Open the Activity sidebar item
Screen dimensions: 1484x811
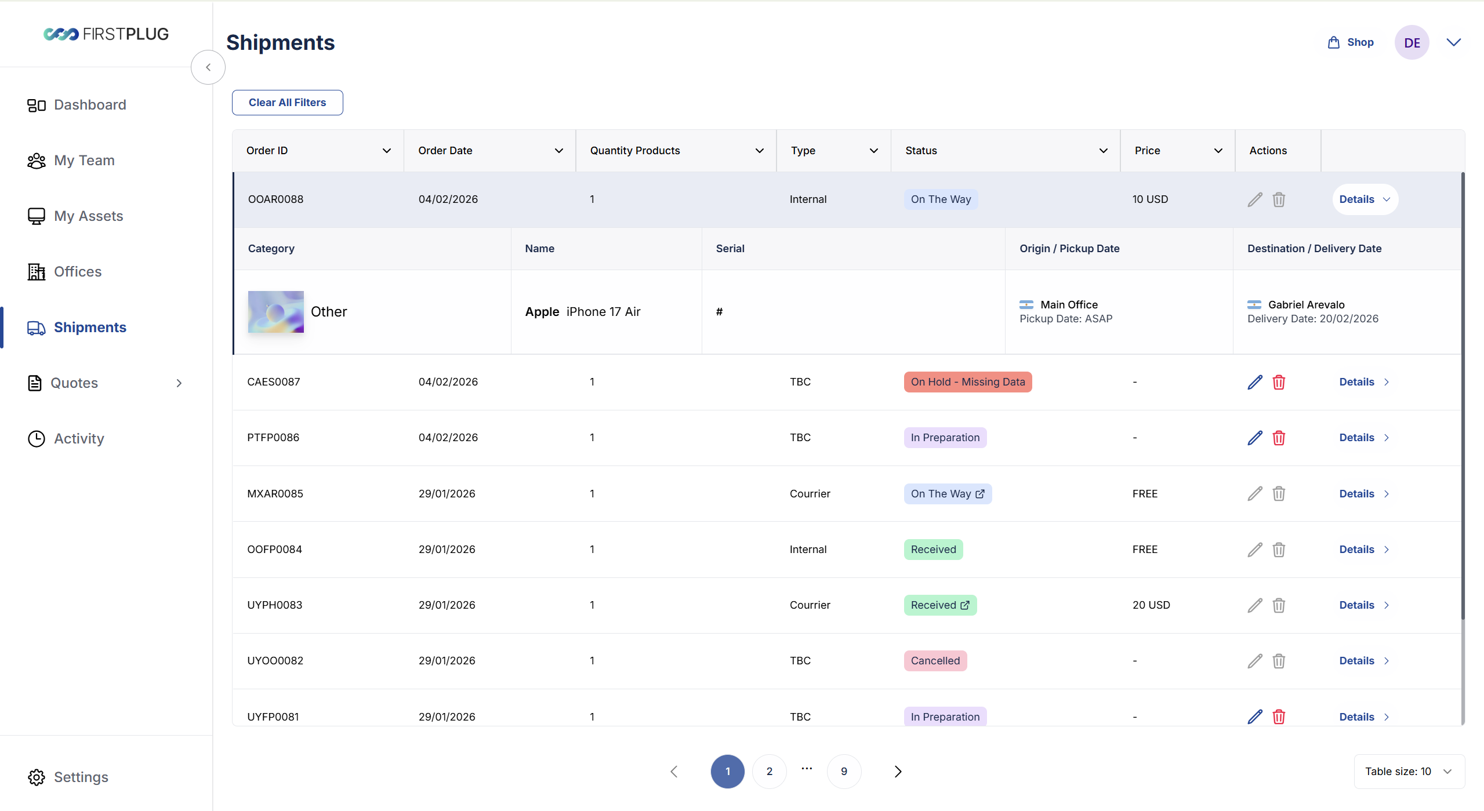coord(79,439)
